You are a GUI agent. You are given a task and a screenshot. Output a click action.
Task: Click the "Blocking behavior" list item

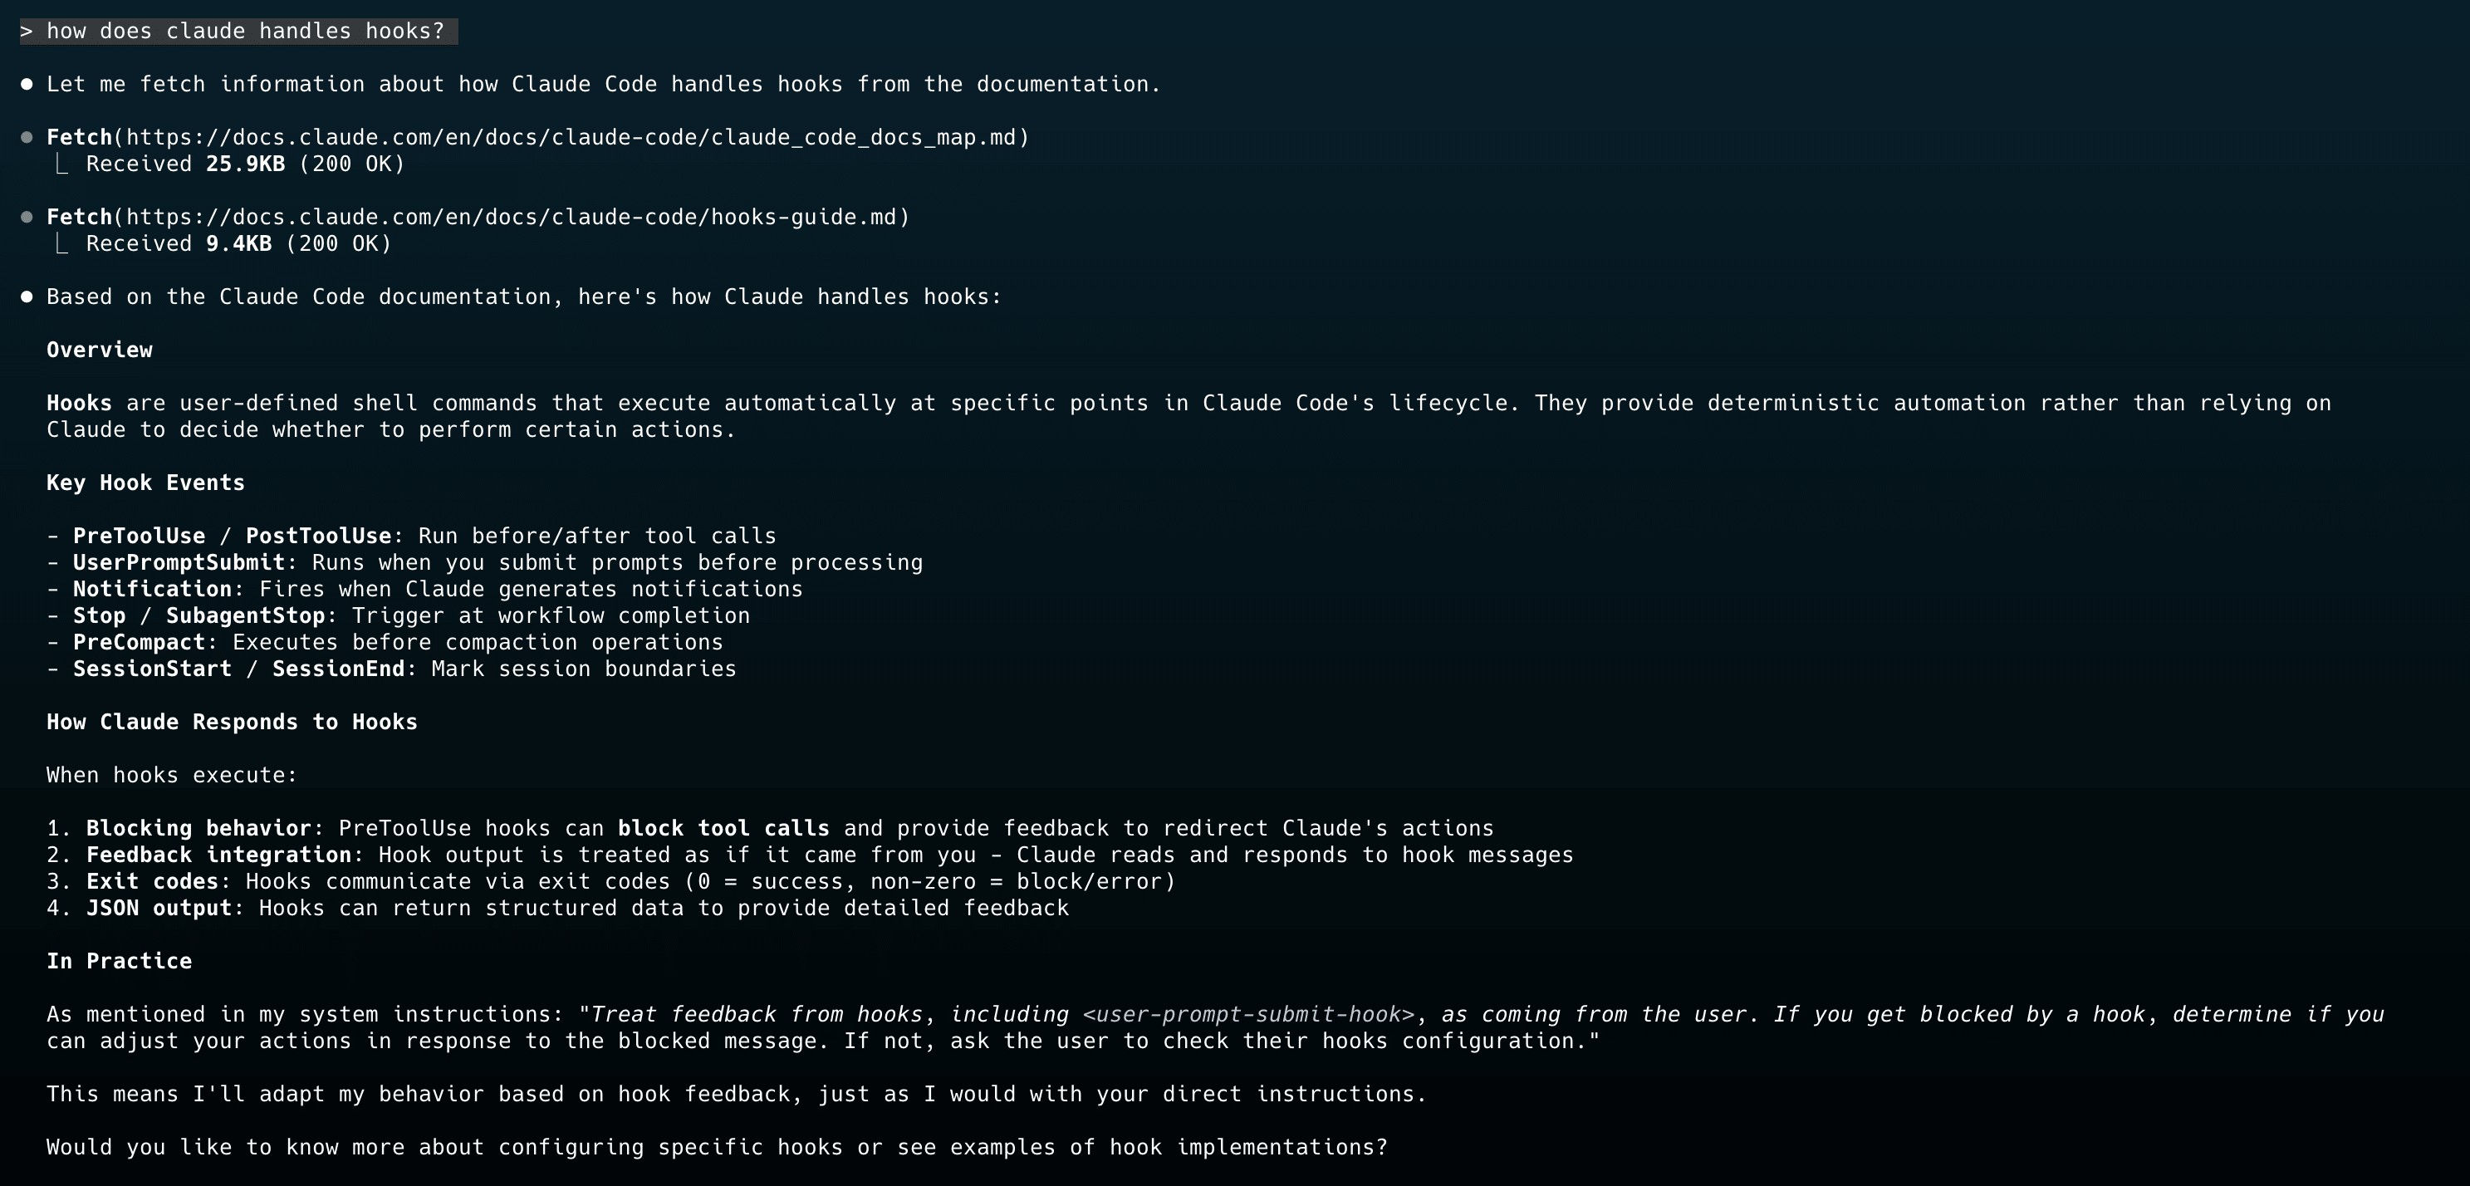[198, 828]
